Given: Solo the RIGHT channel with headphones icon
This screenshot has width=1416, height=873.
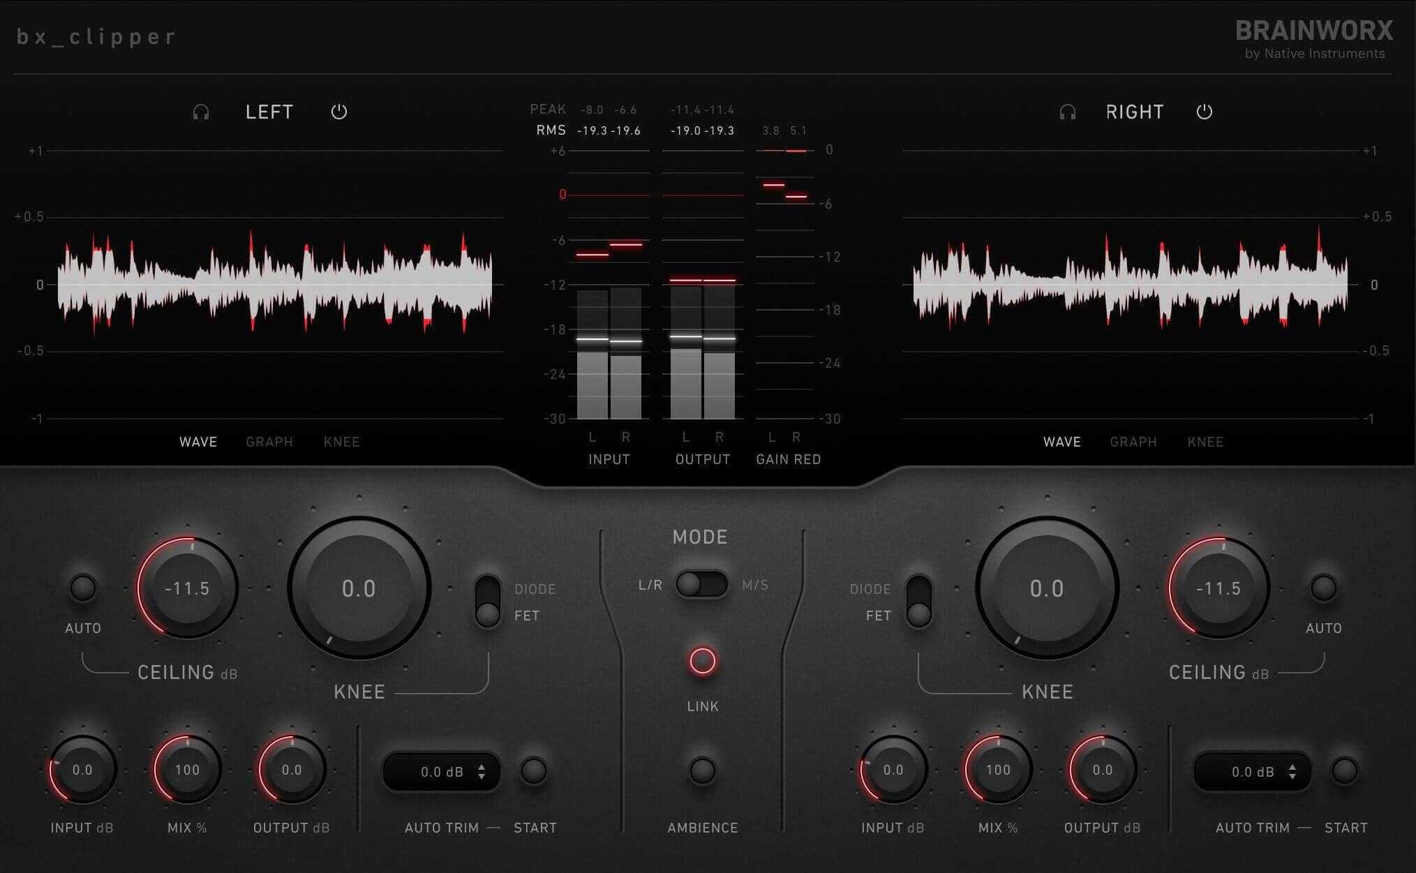Looking at the screenshot, I should (1068, 112).
